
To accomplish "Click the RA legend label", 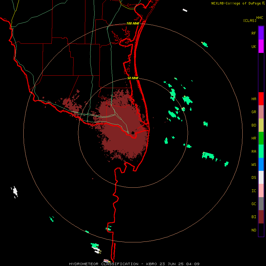I will 254,152.
